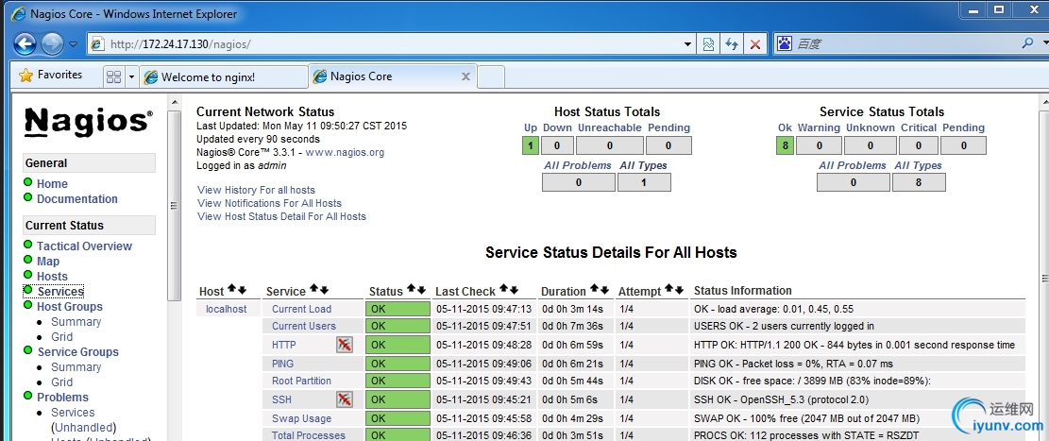The height and width of the screenshot is (441, 1049).
Task: Click the notifications-disabled icon beside SSH service
Action: click(x=345, y=399)
